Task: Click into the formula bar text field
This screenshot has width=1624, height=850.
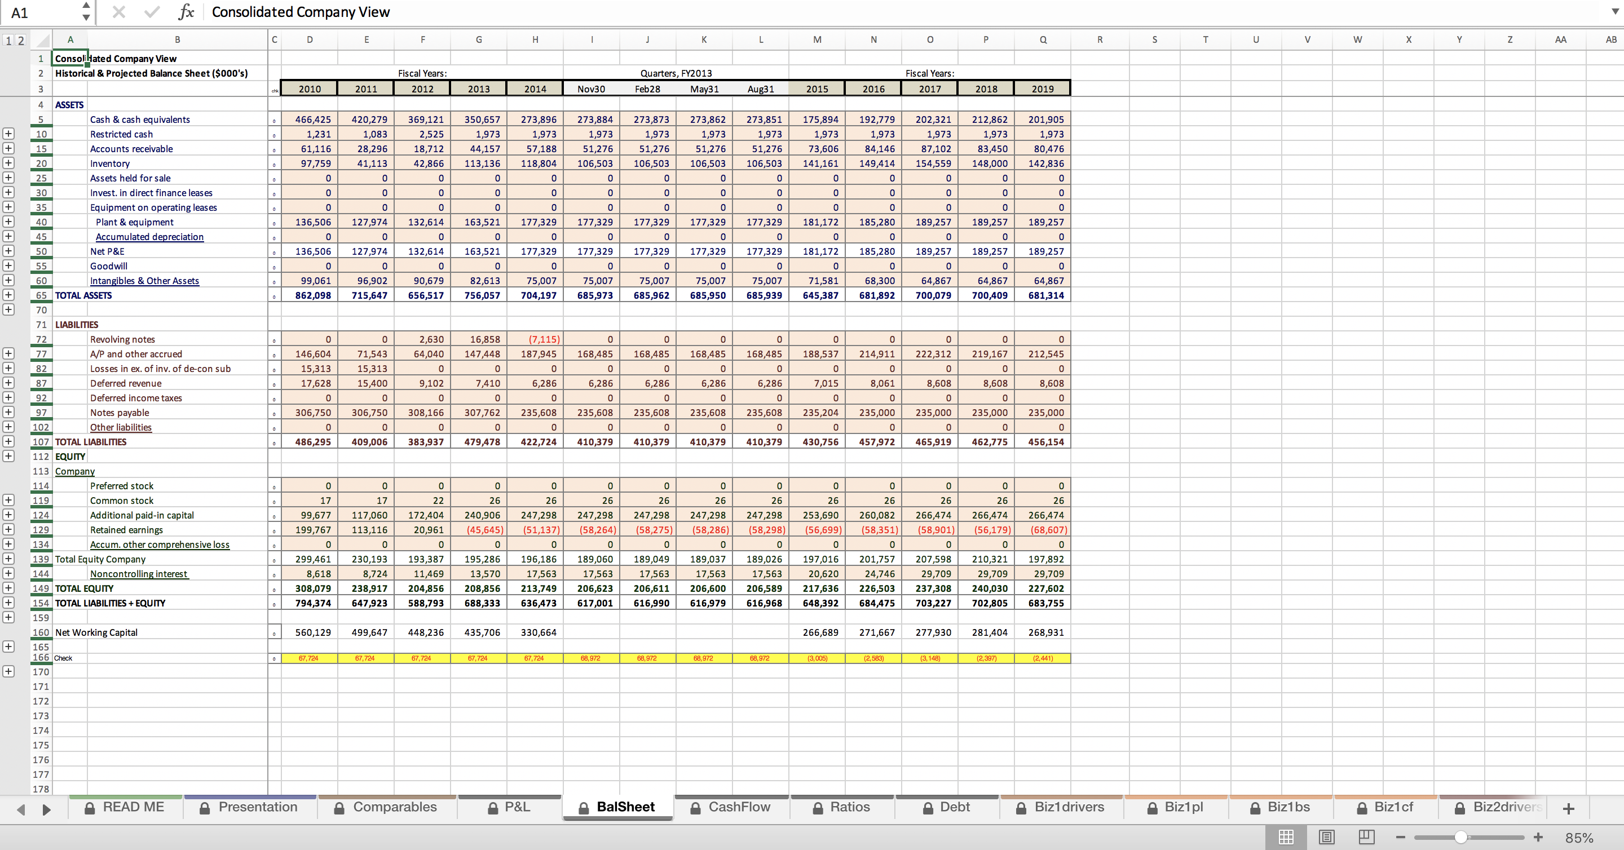Action: (904, 12)
